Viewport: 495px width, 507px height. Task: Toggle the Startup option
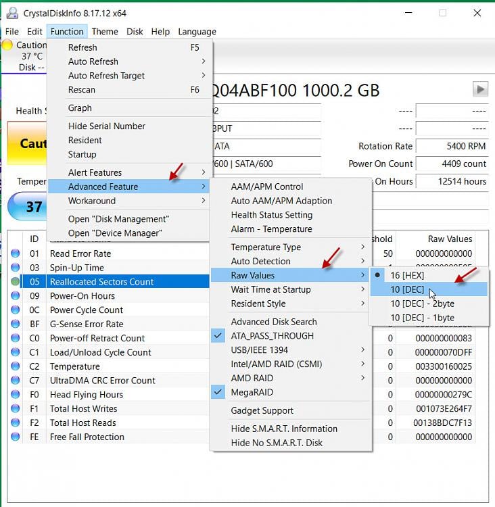128,154
